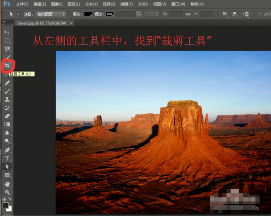Open stroke line style dropdown
Image resolution: width=271 pixels, height=216 pixels.
[x=151, y=14]
